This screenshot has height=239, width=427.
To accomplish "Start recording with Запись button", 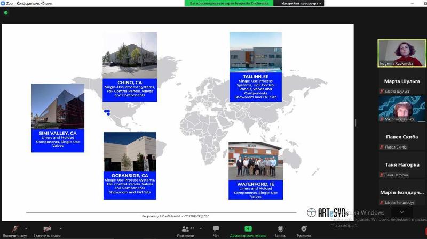I will coord(280,232).
